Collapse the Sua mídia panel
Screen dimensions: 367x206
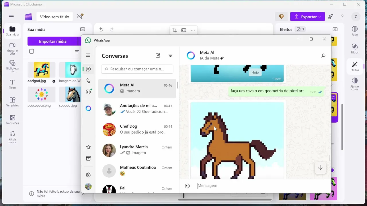coord(83,29)
